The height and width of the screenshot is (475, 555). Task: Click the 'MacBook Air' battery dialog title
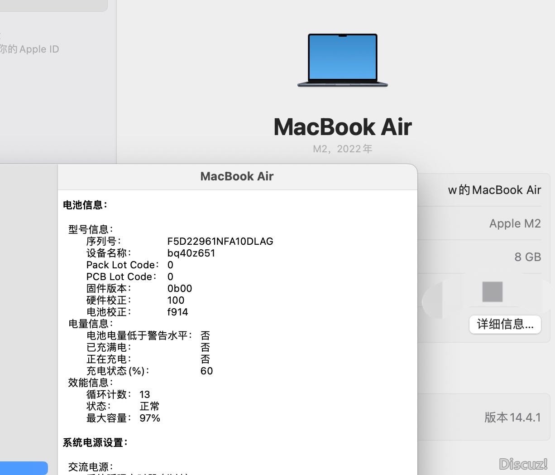(237, 176)
